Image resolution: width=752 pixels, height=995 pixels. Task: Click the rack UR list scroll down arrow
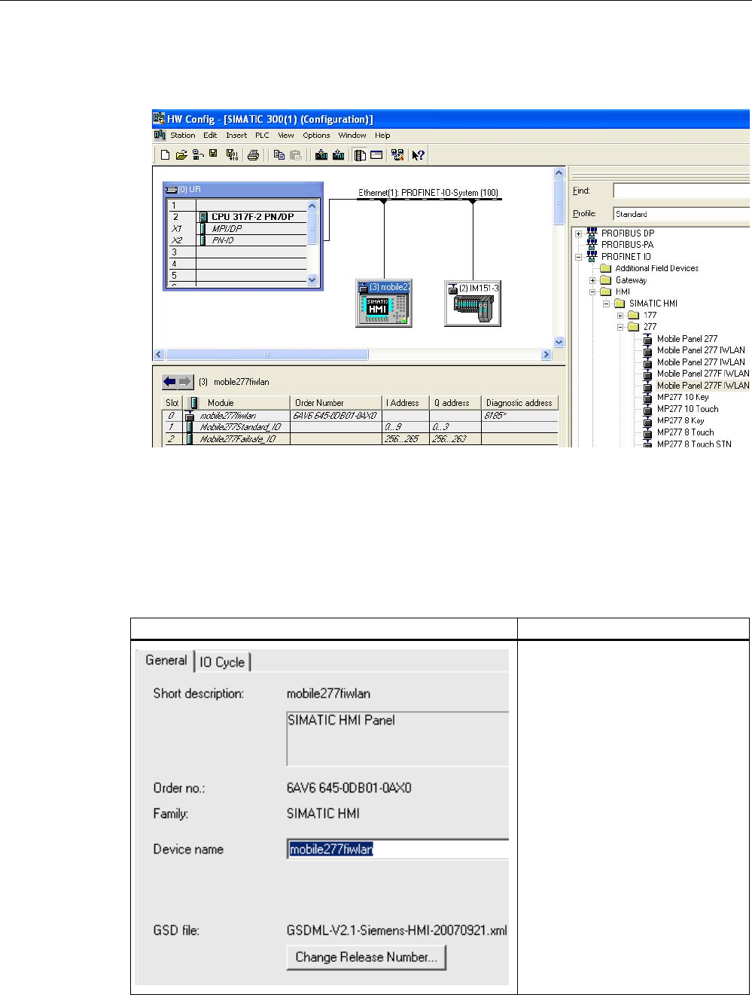click(x=313, y=279)
